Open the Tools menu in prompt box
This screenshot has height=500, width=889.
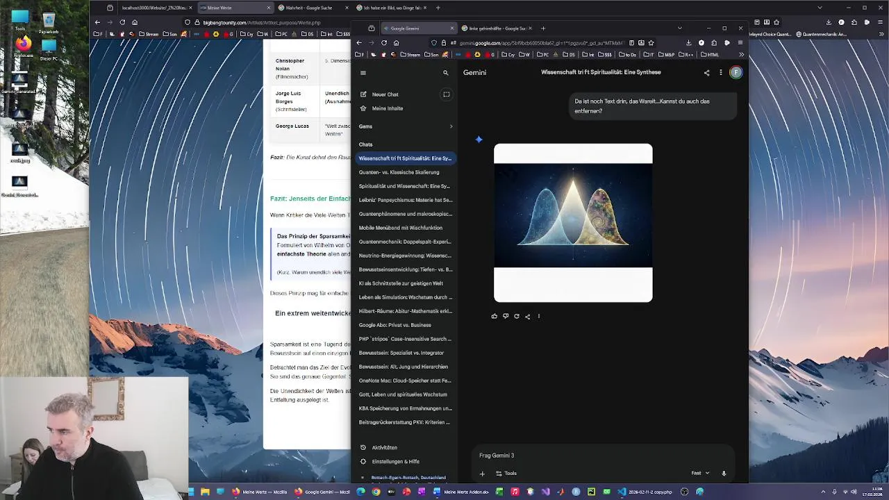[x=506, y=474]
